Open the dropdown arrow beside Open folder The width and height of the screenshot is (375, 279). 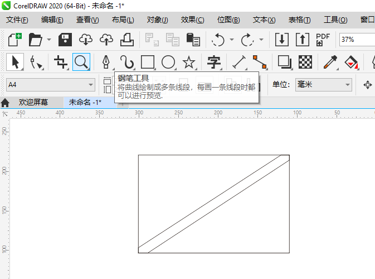[49, 40]
